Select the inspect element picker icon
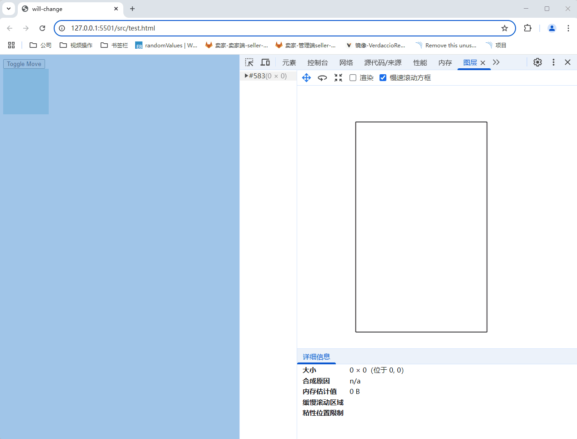Screen dimensions: 577x439 249,62
